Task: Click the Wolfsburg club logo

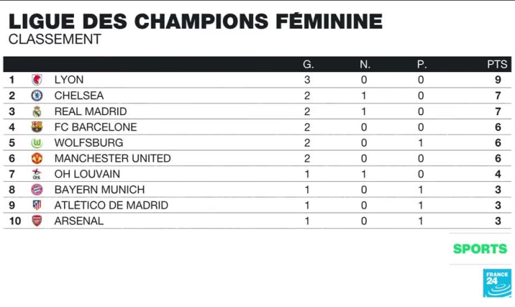Action: pyautogui.click(x=37, y=143)
